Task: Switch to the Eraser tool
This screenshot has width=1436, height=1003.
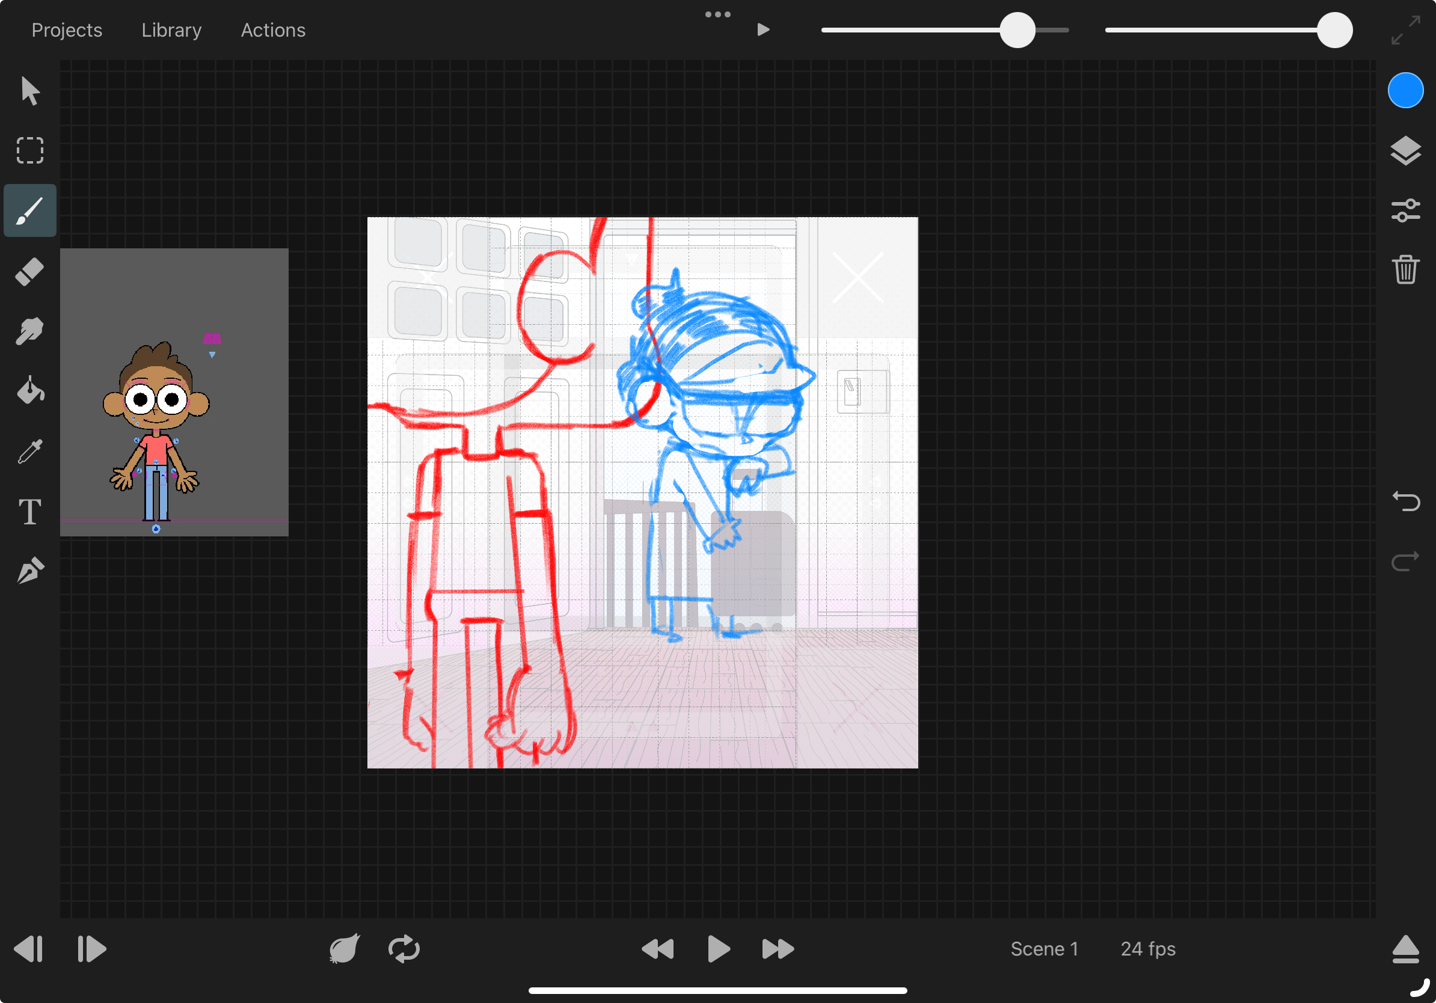Action: coord(29,271)
